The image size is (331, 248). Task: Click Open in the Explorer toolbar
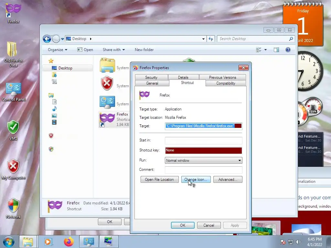[85, 50]
